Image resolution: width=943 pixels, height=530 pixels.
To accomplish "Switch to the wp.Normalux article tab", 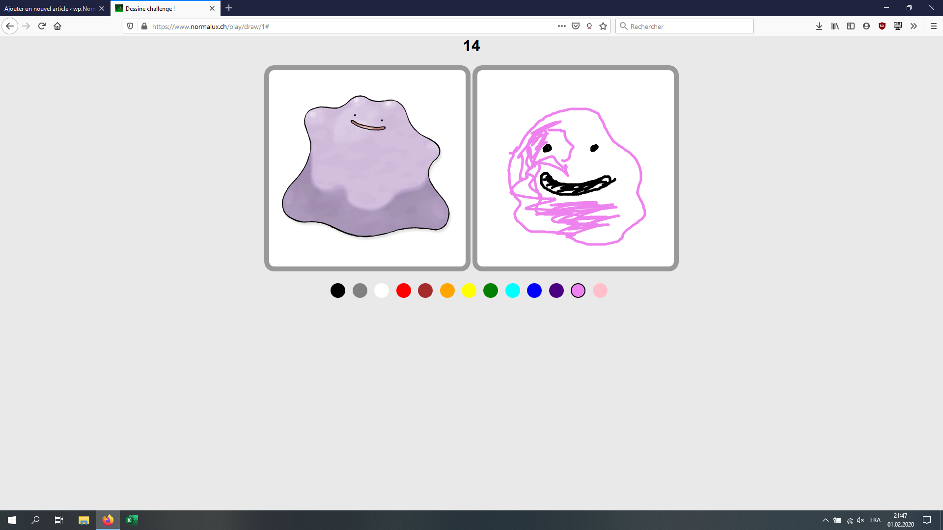I will pos(49,8).
